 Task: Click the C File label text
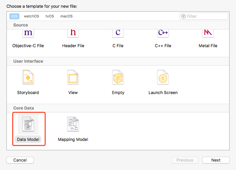118,46
